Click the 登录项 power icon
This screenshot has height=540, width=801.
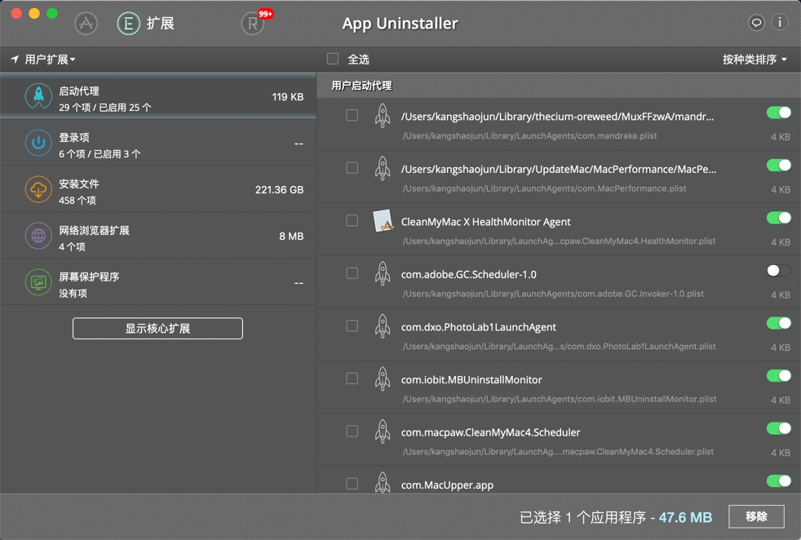point(38,144)
